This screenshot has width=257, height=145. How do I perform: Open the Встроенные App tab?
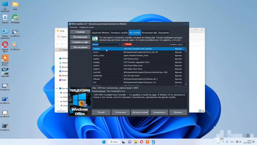tap(149, 33)
